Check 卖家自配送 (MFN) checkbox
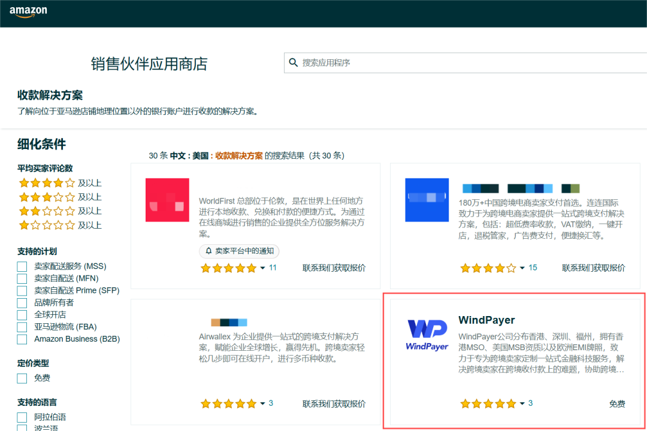The height and width of the screenshot is (431, 647). click(x=22, y=278)
